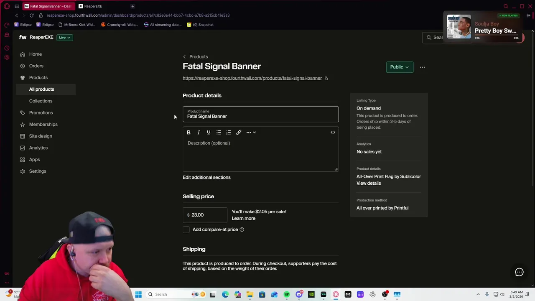Screen dimensions: 535x301
Task: Open the Snapchat bookmark
Action: (x=200, y=25)
